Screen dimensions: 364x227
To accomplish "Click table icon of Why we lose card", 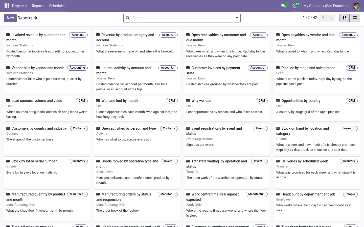I will [188, 101].
